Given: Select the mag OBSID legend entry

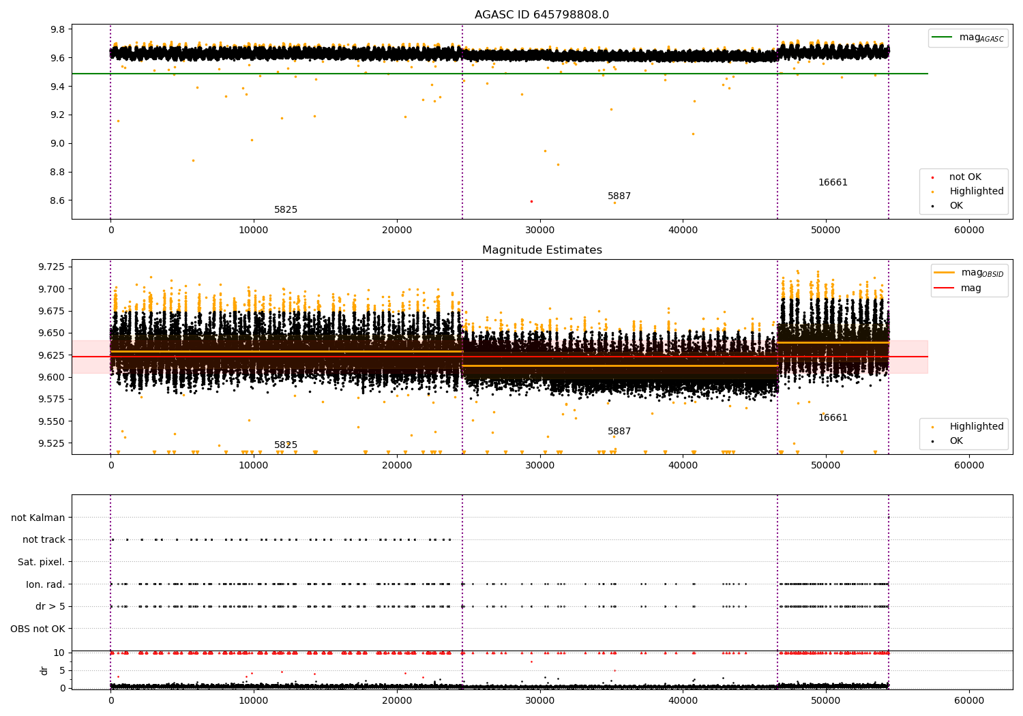Looking at the screenshot, I should 969,273.
